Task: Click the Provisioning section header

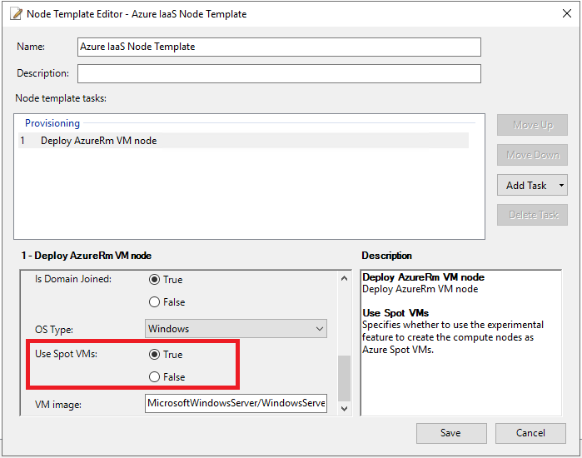Action: point(52,123)
